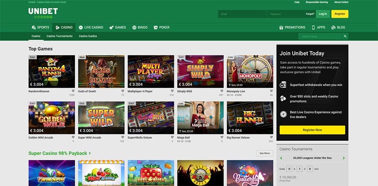The image size is (378, 186).
Task: Select the Casino sub-tab
Action: click(36, 36)
